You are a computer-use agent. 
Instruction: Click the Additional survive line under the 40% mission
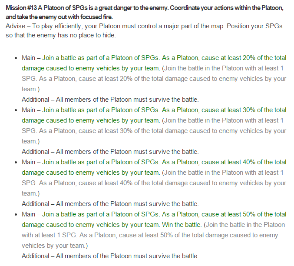click(x=110, y=204)
